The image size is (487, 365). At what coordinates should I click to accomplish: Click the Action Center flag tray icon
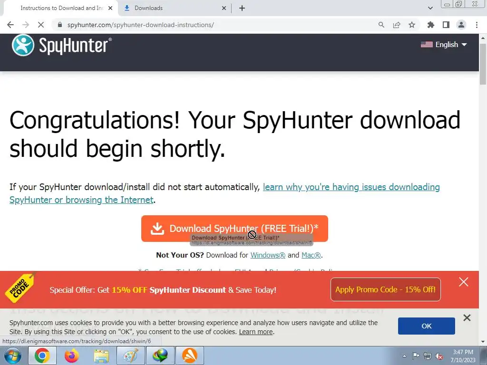pyautogui.click(x=416, y=356)
